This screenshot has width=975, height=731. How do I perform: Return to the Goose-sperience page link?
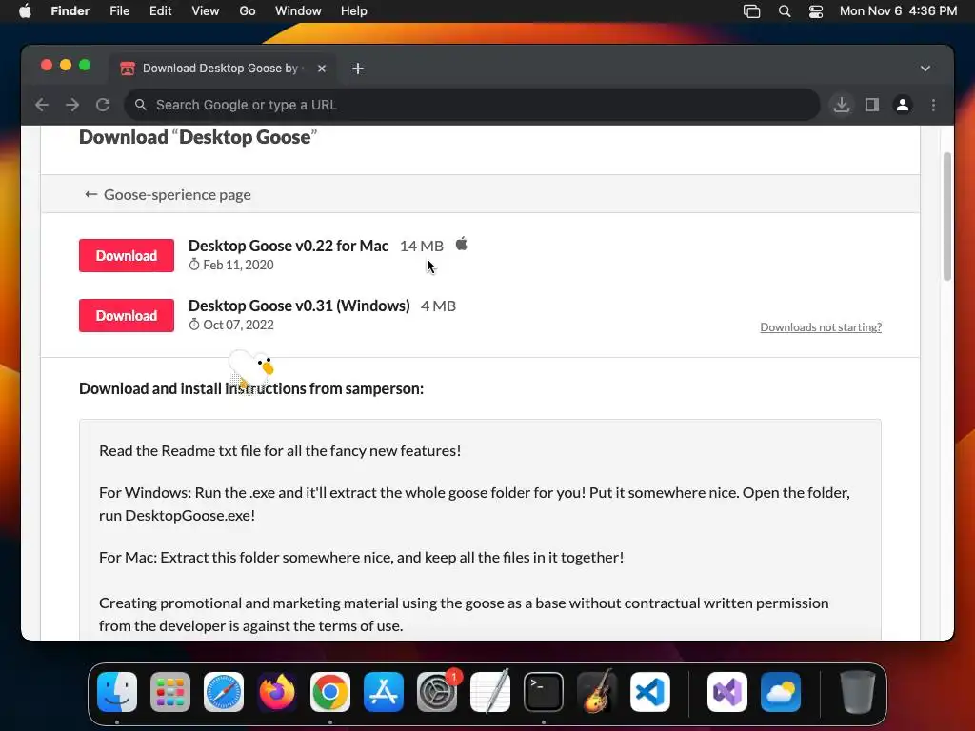[168, 194]
